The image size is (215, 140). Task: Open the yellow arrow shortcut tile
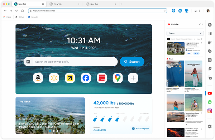(70, 78)
